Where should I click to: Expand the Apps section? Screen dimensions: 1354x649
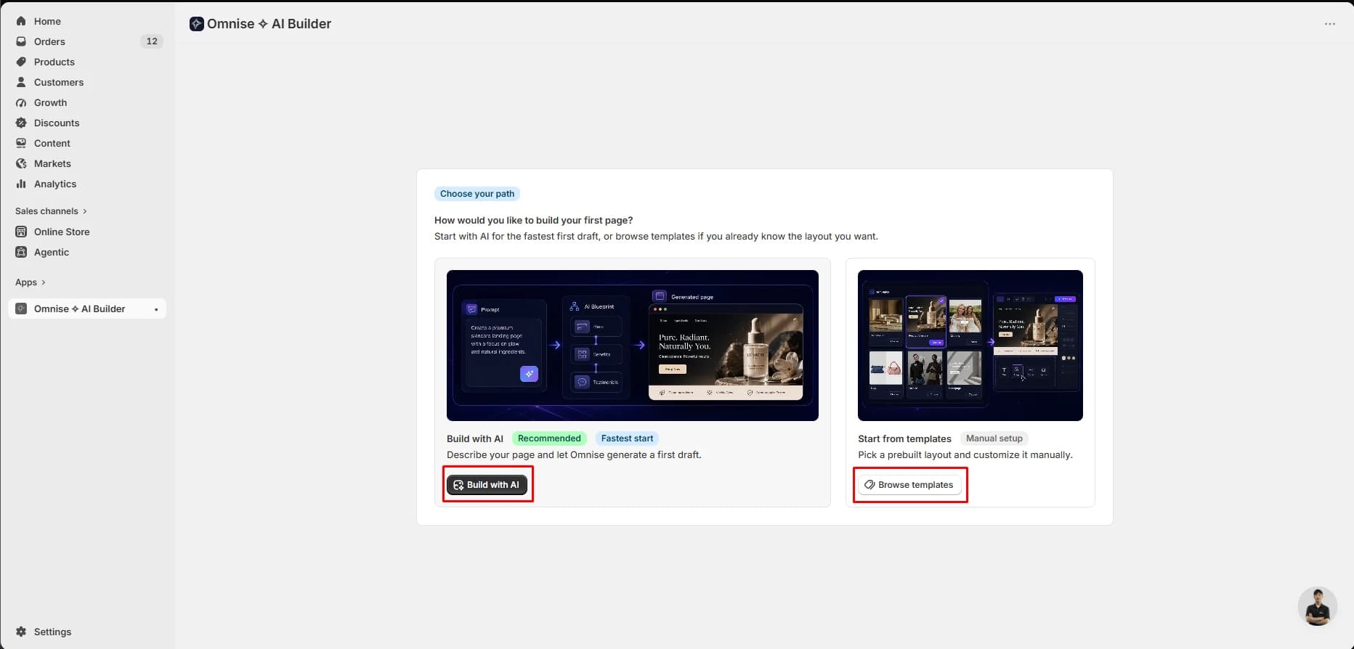coord(31,282)
